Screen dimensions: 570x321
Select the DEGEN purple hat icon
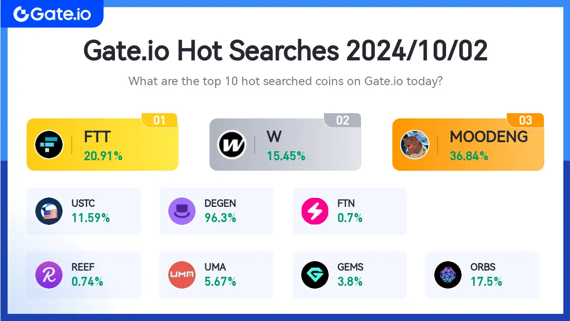(182, 211)
